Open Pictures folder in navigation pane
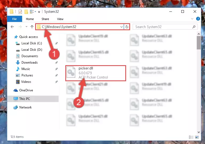 pos(27,75)
